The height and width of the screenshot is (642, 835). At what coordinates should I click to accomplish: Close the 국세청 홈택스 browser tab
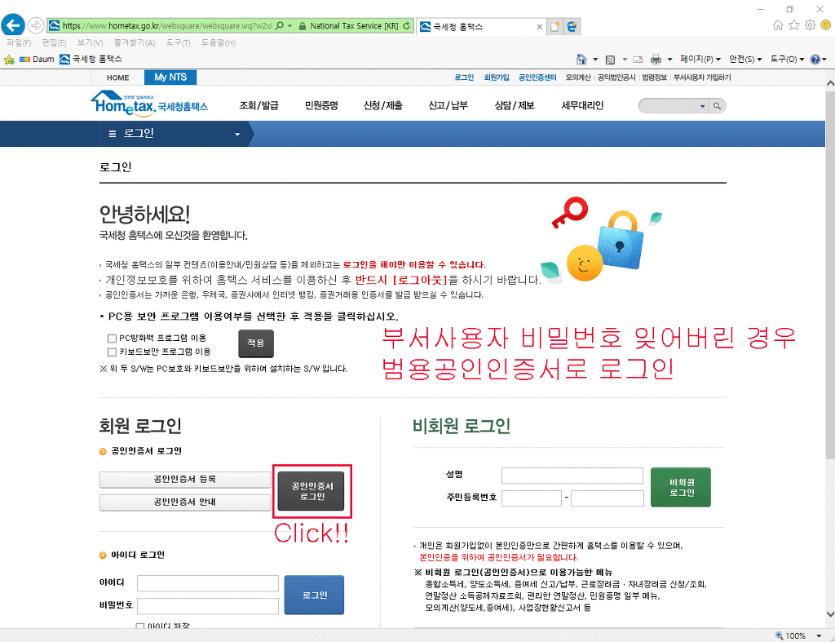click(x=540, y=27)
